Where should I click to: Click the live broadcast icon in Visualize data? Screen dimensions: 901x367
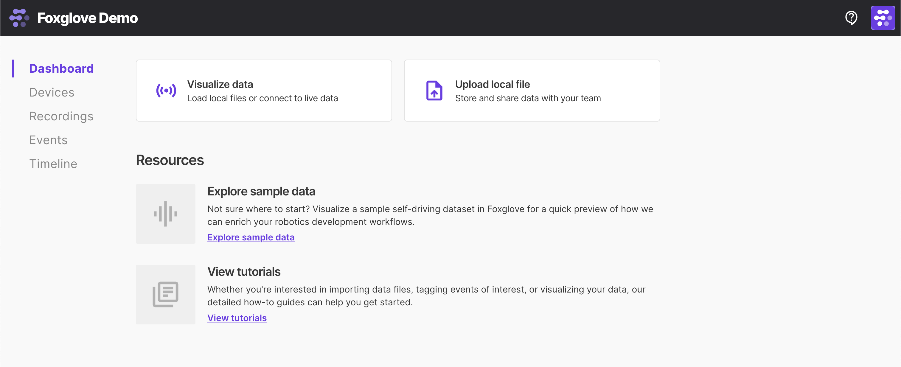[166, 91]
